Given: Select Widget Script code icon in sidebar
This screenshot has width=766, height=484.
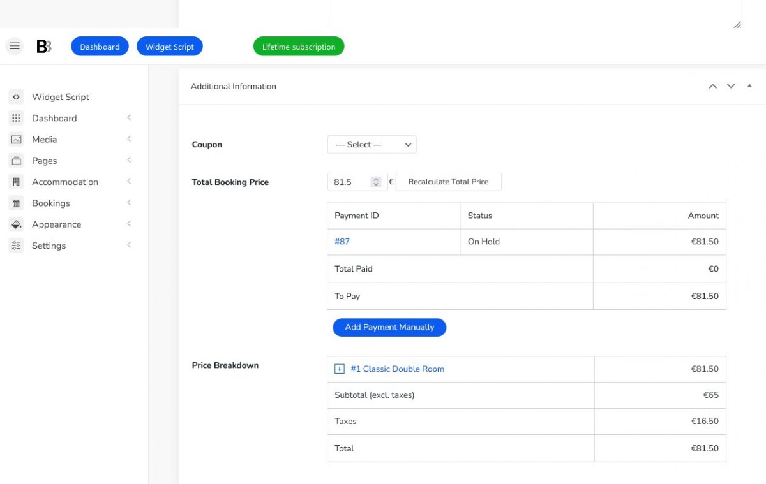Looking at the screenshot, I should coord(16,96).
